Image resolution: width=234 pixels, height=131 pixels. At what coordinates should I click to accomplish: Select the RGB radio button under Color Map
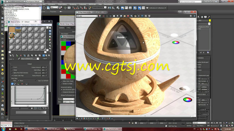click(12, 81)
